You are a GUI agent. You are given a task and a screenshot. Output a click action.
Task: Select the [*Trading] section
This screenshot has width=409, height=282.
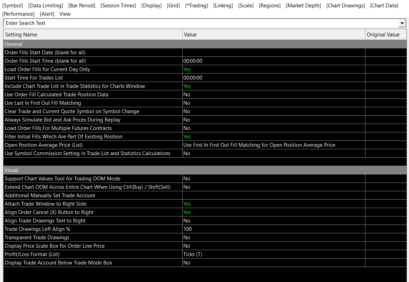click(196, 6)
